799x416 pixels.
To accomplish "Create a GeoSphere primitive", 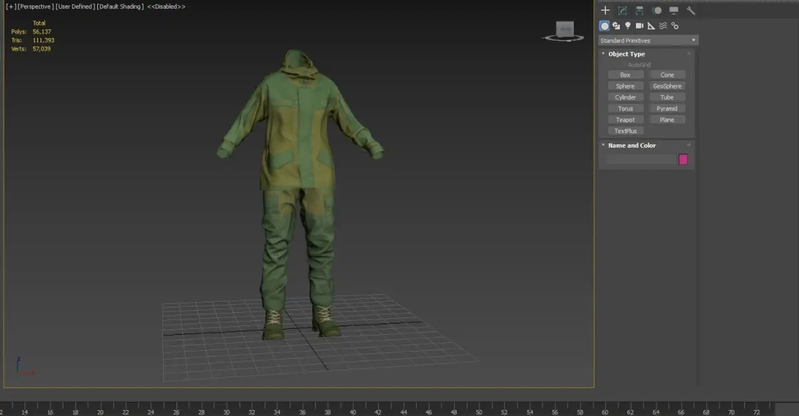I will click(667, 87).
